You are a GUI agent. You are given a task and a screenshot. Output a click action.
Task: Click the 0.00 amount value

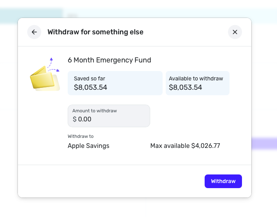(x=85, y=119)
